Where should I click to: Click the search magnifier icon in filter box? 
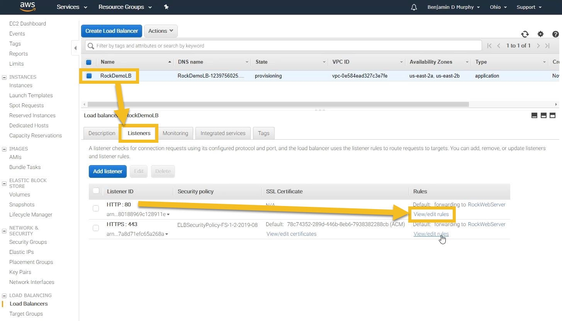click(91, 46)
